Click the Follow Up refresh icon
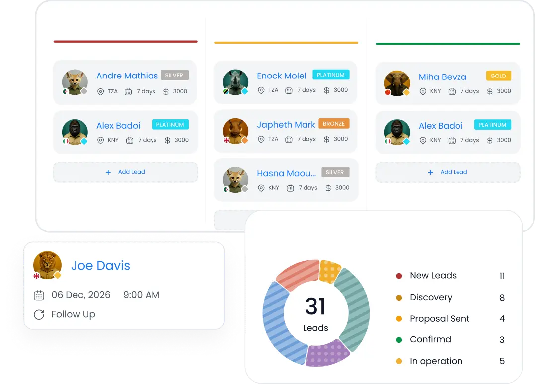This screenshot has width=535, height=384. (x=39, y=315)
